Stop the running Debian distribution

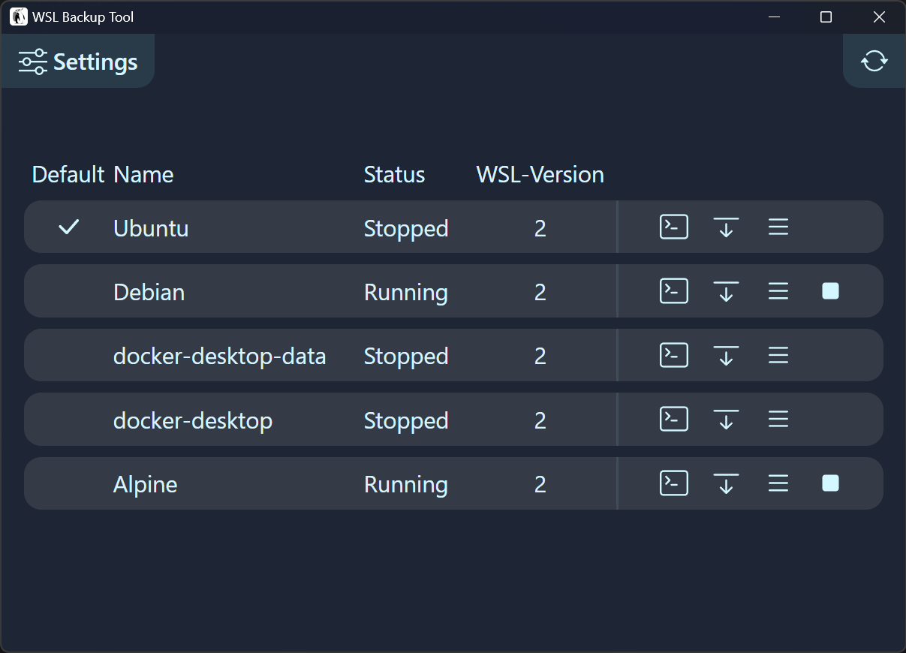pos(830,291)
